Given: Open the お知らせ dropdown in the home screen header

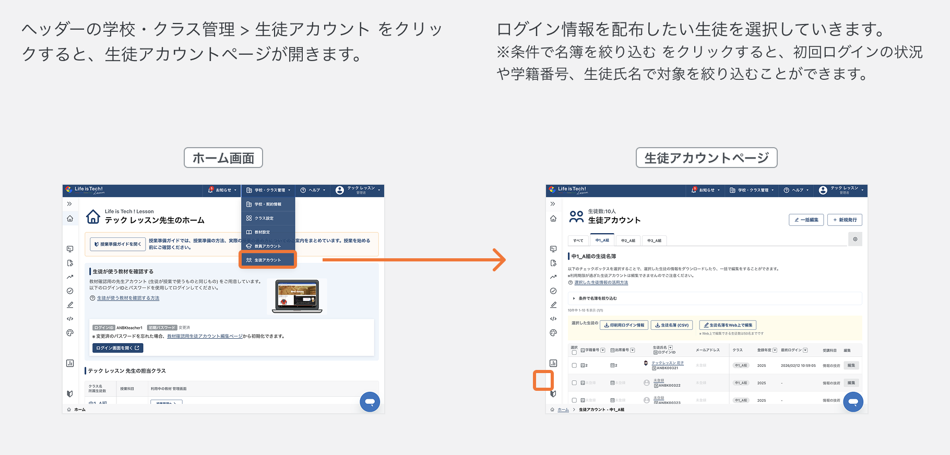Looking at the screenshot, I should coord(222,190).
